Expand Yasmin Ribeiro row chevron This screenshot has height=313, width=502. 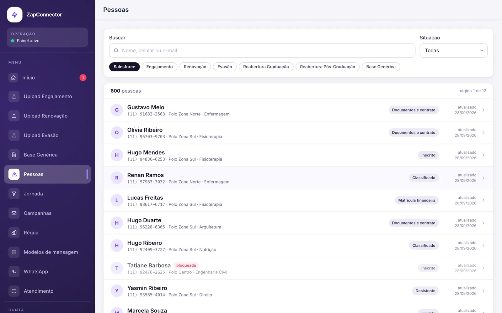pyautogui.click(x=483, y=291)
